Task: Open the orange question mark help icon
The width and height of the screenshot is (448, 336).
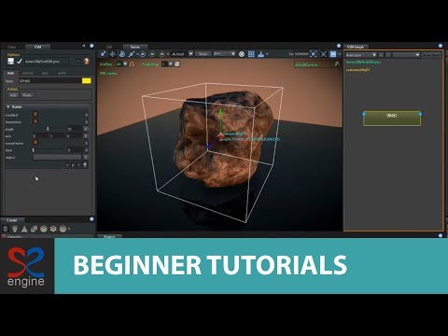Action: (x=87, y=62)
